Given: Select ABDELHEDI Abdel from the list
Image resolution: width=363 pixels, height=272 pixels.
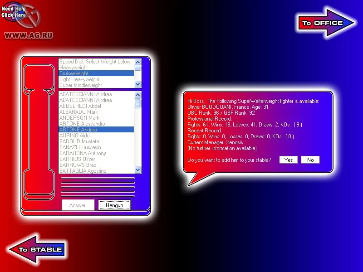Looking at the screenshot, I should click(x=96, y=106).
